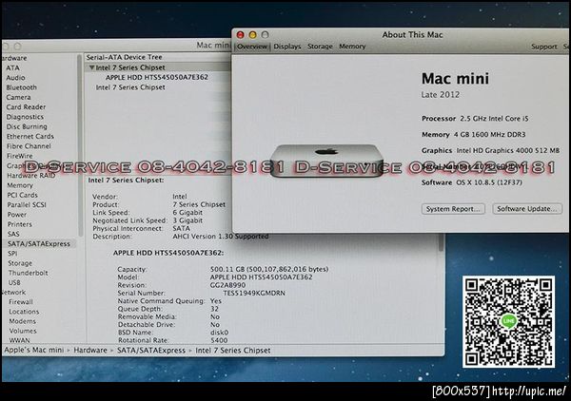The width and height of the screenshot is (571, 401).
Task: Minimize the About This Mac window
Action: 253,35
